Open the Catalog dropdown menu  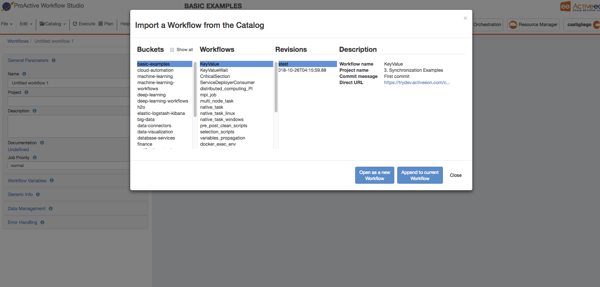tap(53, 24)
